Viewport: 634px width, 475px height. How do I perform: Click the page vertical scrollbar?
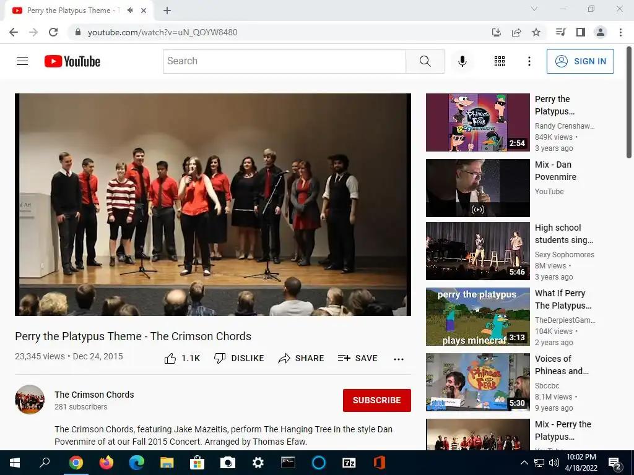[x=629, y=103]
